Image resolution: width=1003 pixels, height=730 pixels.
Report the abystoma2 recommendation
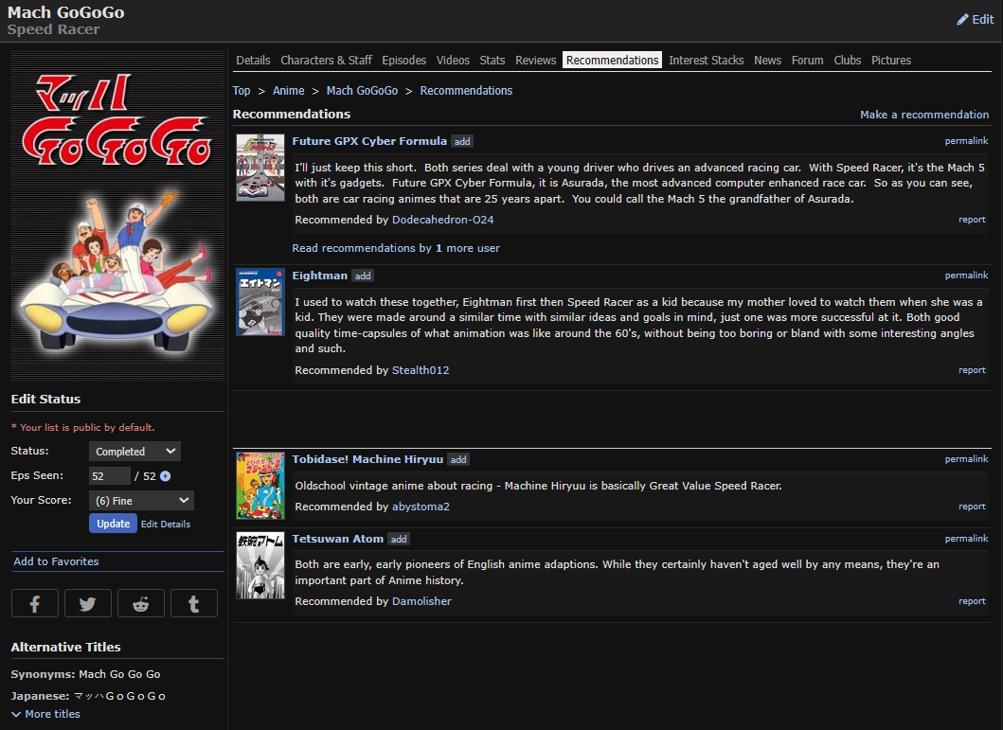point(972,507)
